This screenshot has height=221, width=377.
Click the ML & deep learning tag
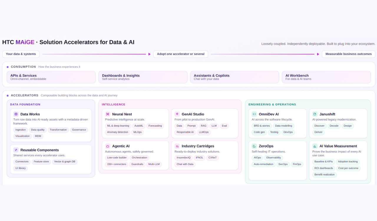[118, 126]
